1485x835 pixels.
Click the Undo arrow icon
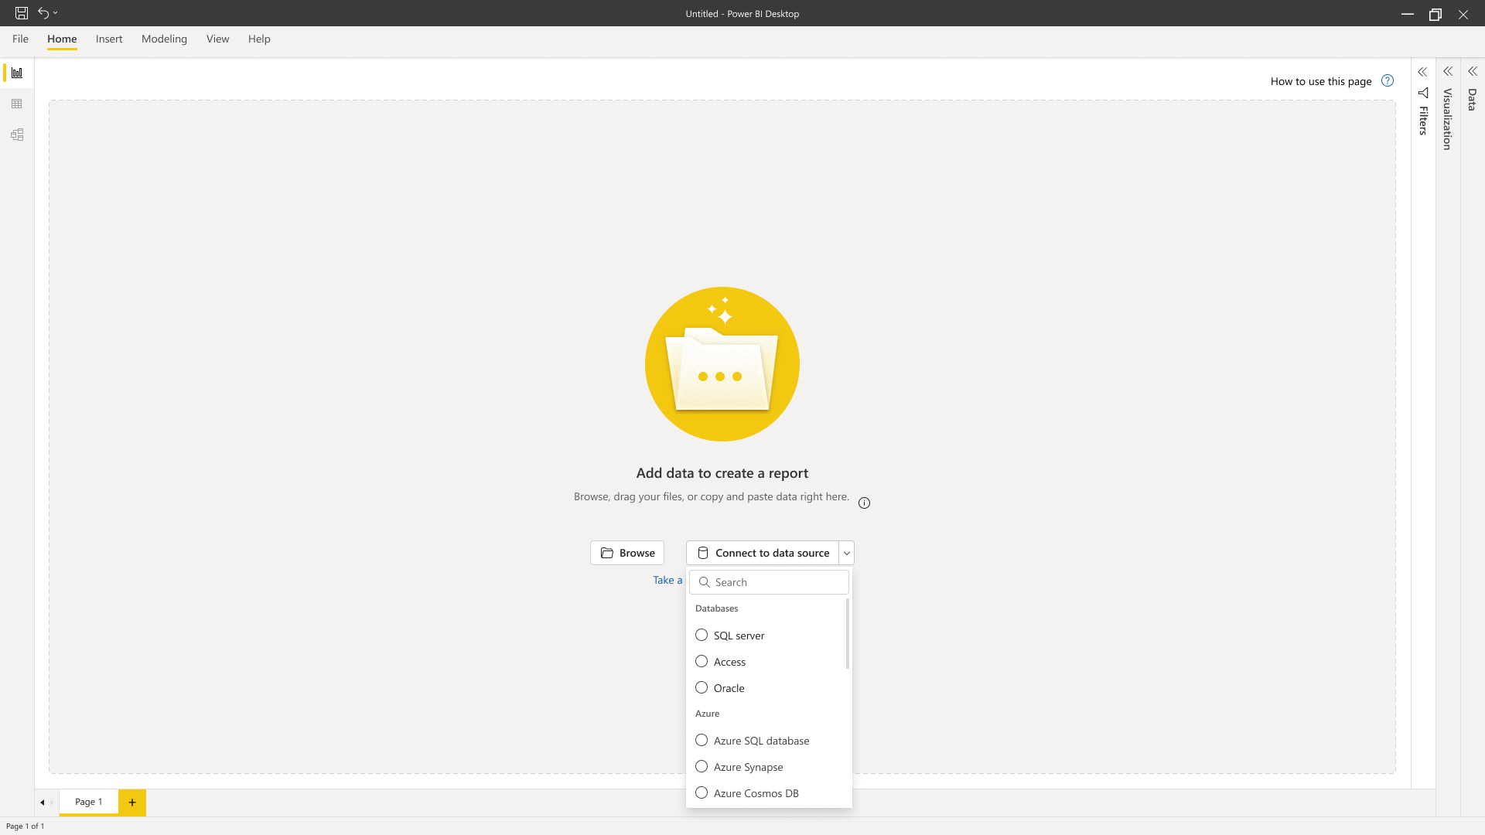[43, 13]
